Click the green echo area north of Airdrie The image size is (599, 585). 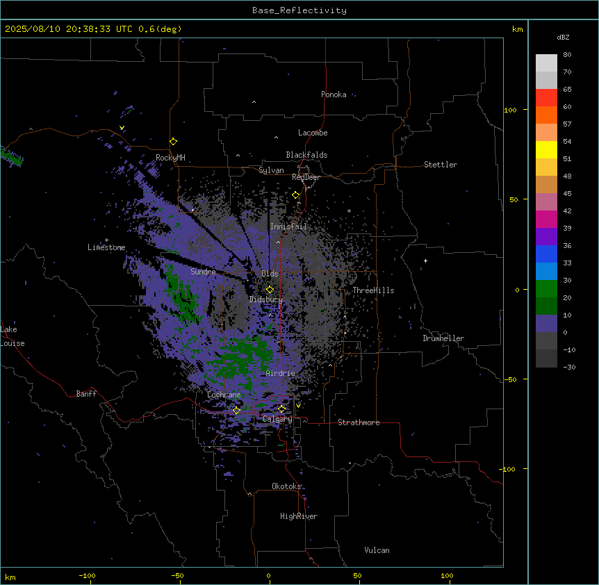click(243, 355)
